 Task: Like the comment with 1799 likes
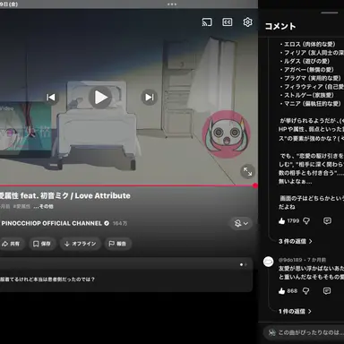(281, 221)
